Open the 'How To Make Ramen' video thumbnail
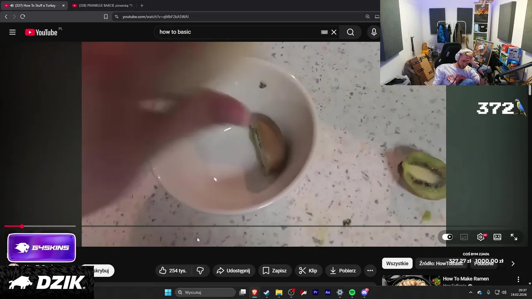This screenshot has height=299, width=532. coord(411,281)
